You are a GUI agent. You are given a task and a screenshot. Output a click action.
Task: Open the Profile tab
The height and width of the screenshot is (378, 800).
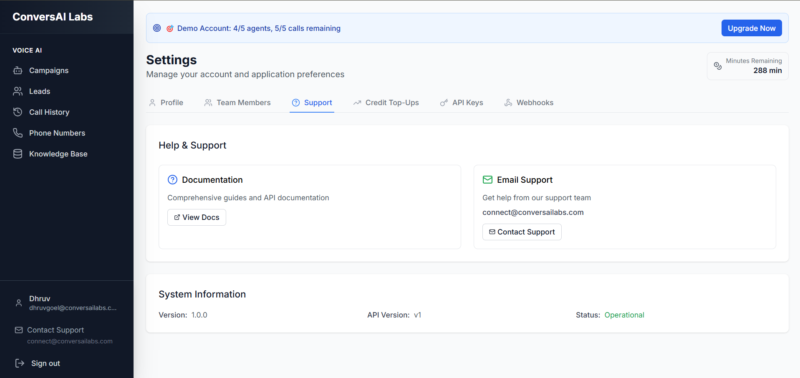coord(166,103)
